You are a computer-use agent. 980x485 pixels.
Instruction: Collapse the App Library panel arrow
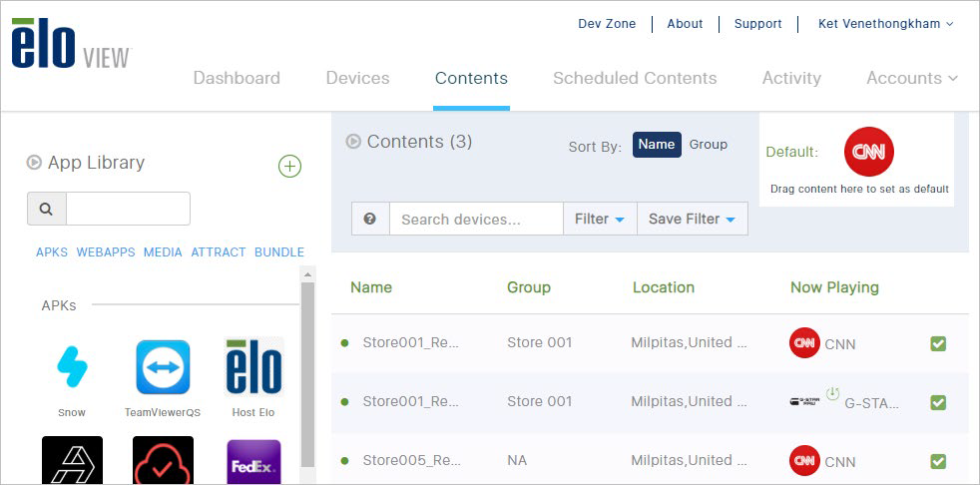coord(34,163)
